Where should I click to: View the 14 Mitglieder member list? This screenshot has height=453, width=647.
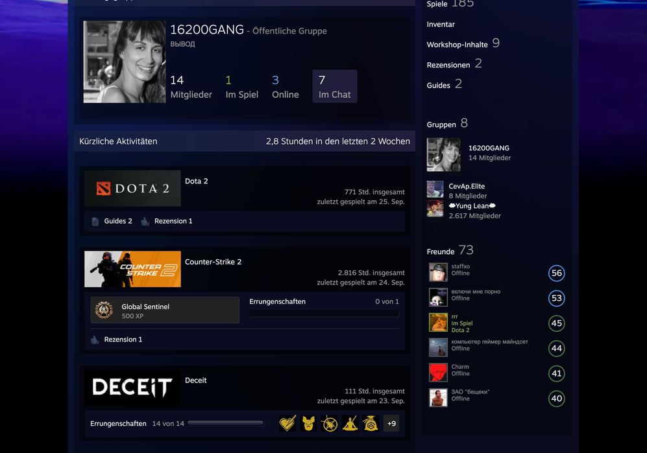pyautogui.click(x=191, y=87)
